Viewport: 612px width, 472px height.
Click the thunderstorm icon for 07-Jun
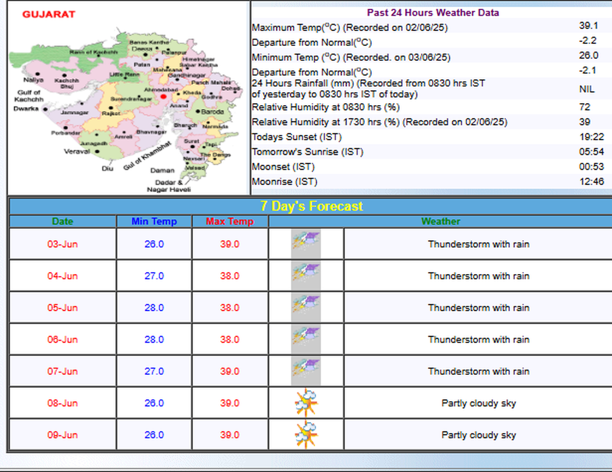point(306,371)
